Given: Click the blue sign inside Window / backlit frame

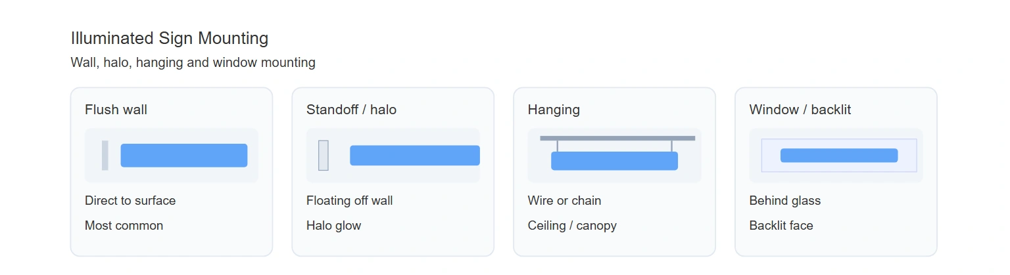Looking at the screenshot, I should click(x=839, y=156).
